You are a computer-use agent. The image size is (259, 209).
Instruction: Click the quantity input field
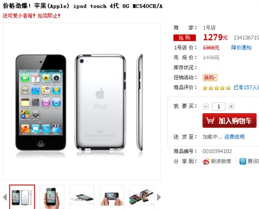pyautogui.click(x=219, y=107)
